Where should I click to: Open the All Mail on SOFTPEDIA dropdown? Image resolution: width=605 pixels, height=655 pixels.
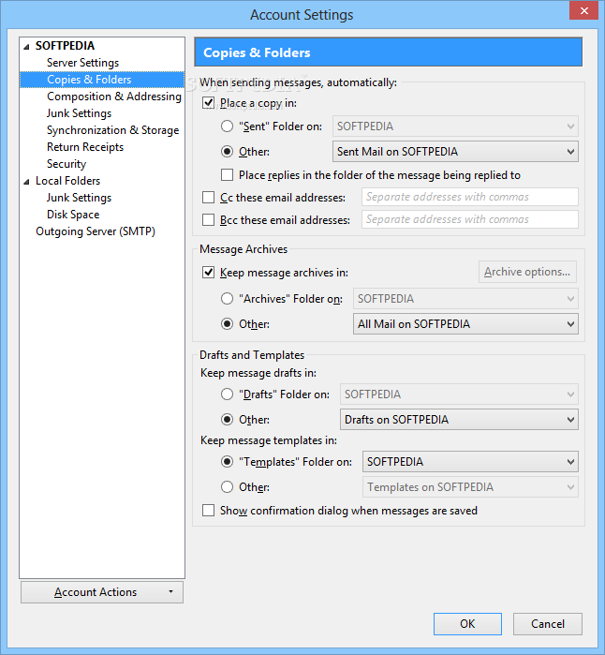pos(465,323)
